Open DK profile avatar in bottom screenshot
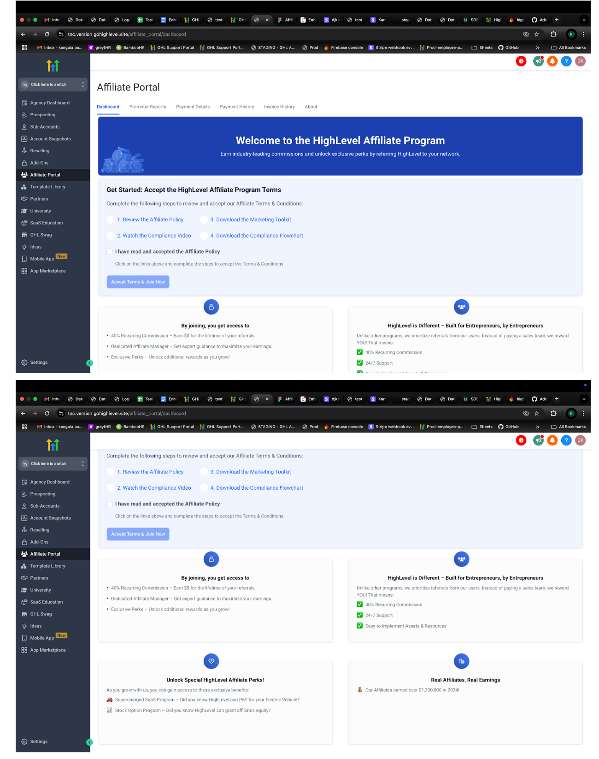The width and height of the screenshot is (599, 759). [580, 440]
